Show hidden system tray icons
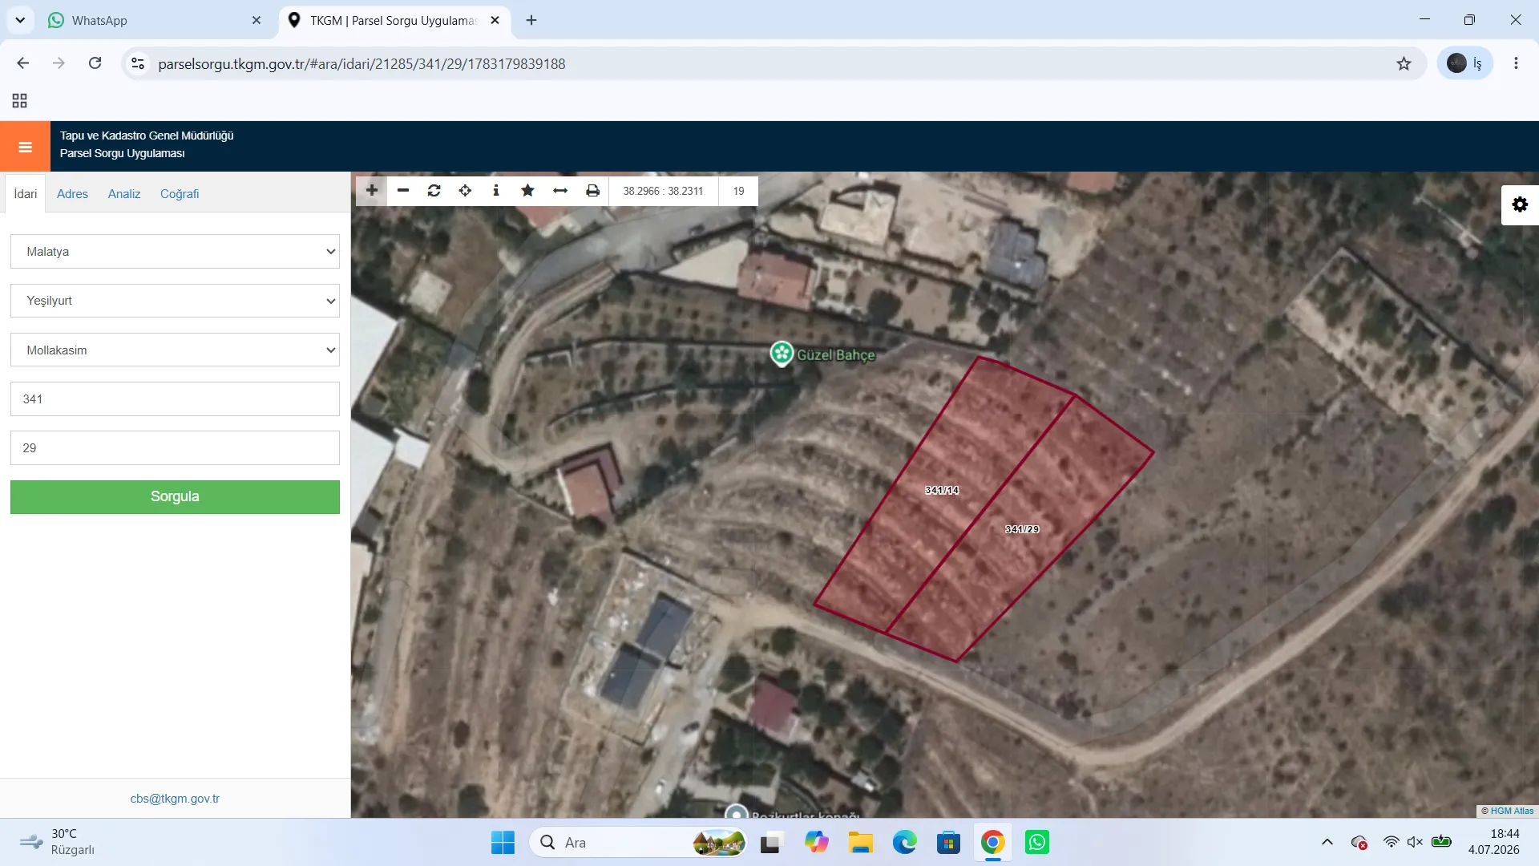 pyautogui.click(x=1327, y=843)
